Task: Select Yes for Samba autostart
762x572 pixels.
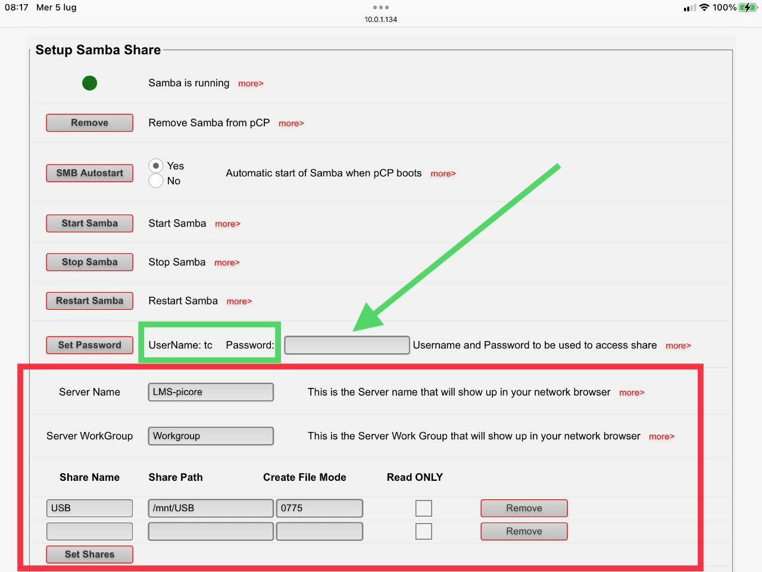Action: pos(156,166)
